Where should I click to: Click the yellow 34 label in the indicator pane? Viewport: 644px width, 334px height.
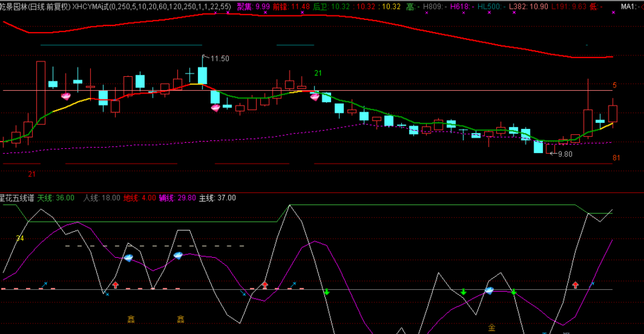click(x=19, y=238)
